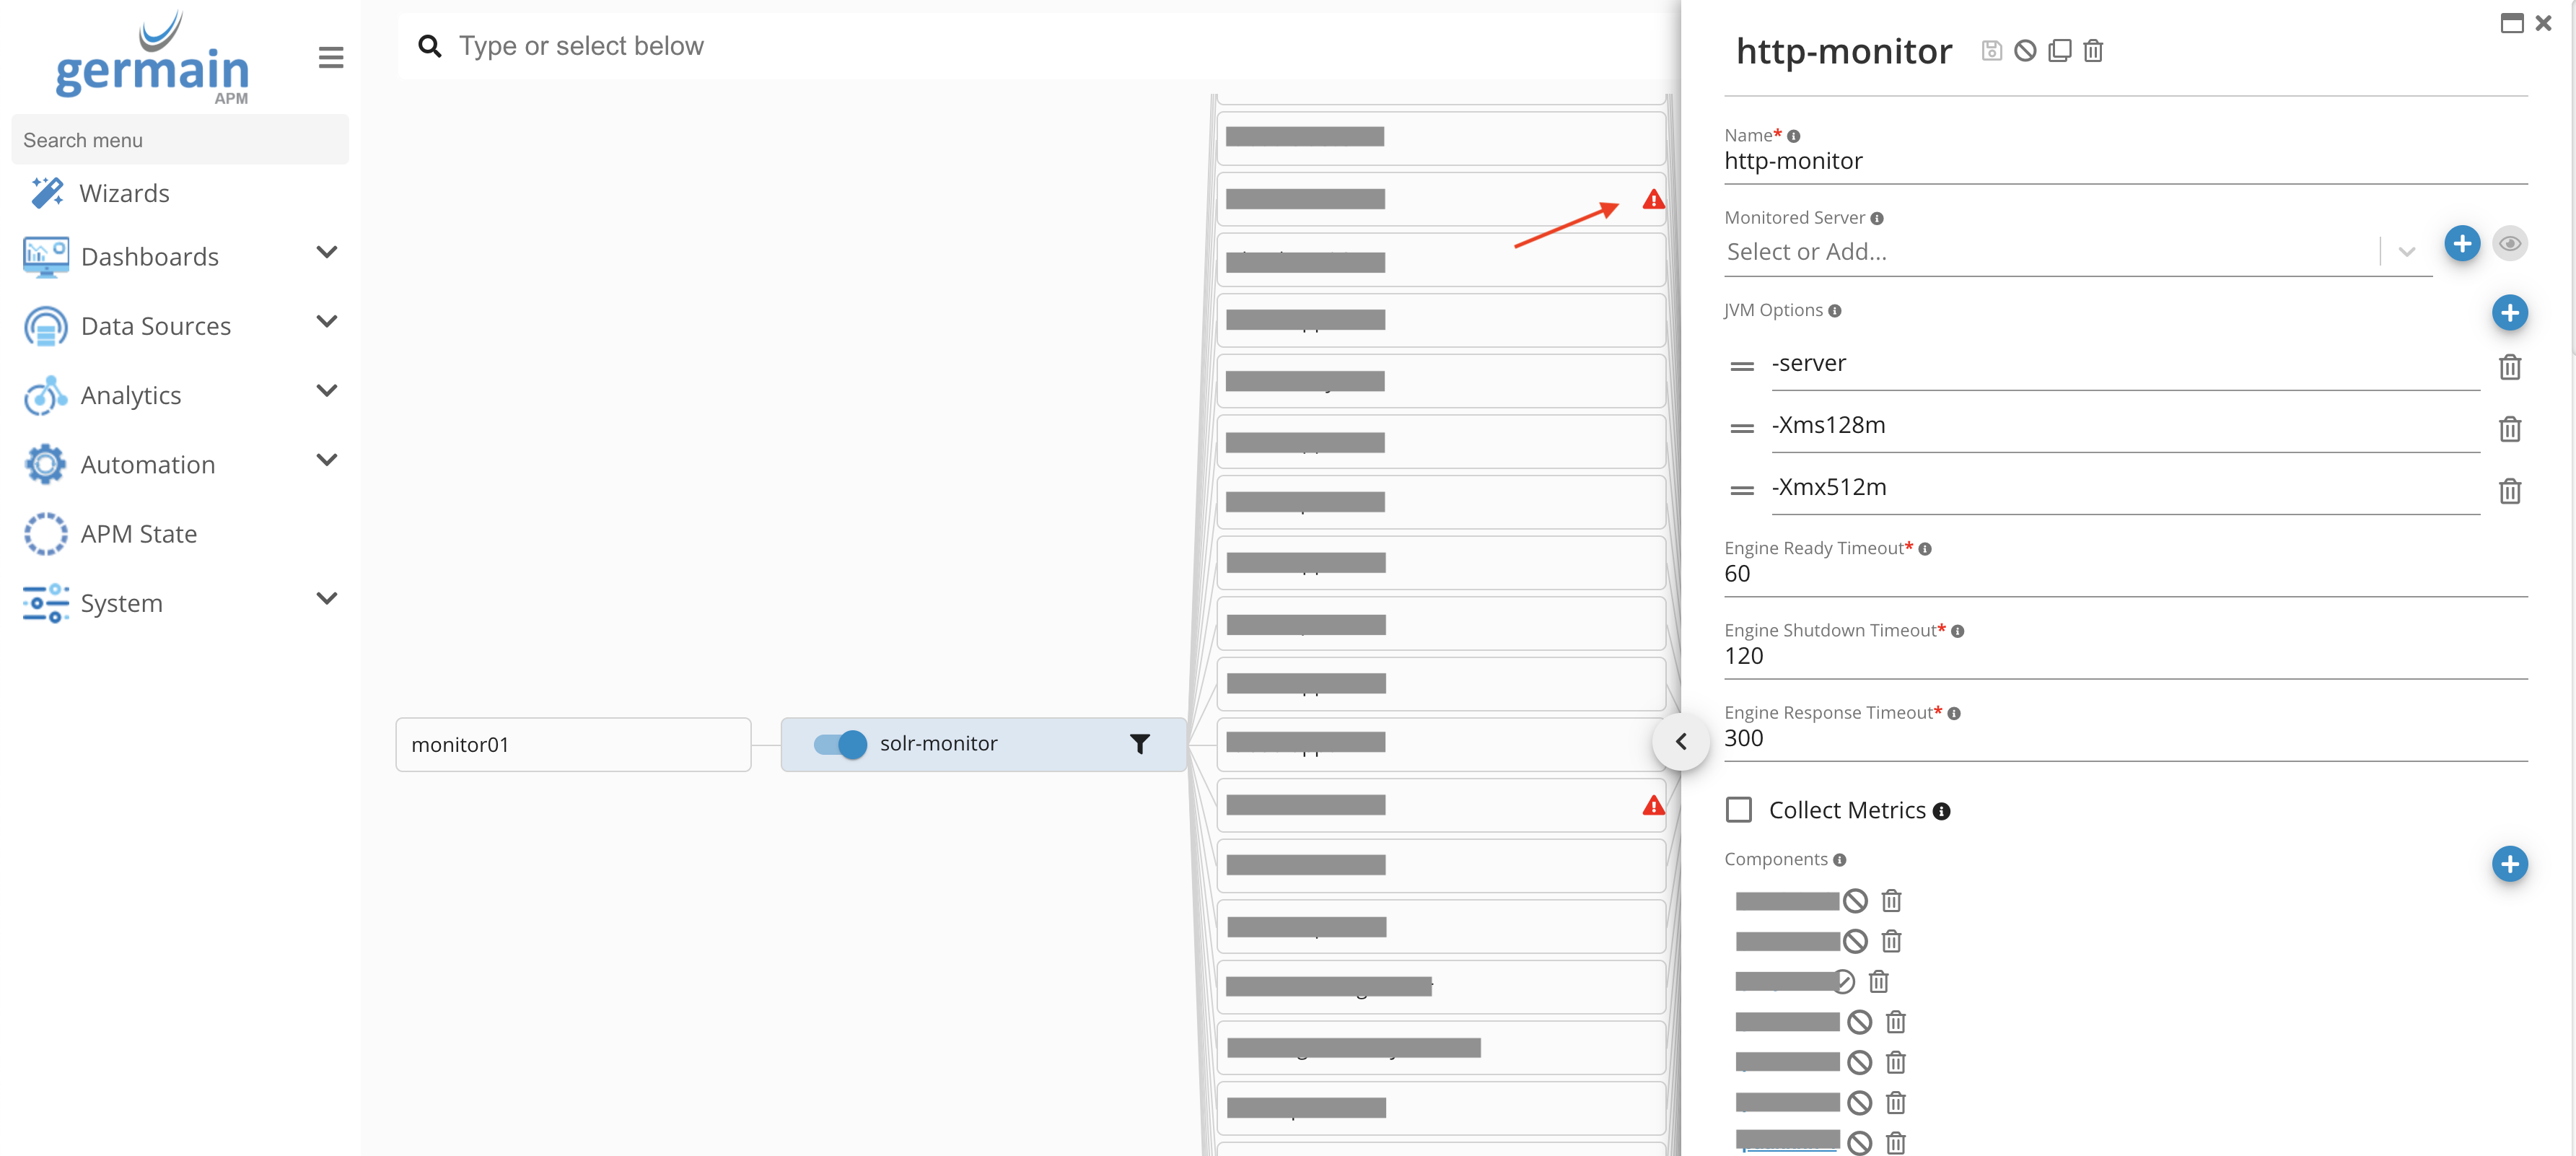Collapse the side panel with arrow button
The width and height of the screenshot is (2576, 1156).
tap(1681, 741)
